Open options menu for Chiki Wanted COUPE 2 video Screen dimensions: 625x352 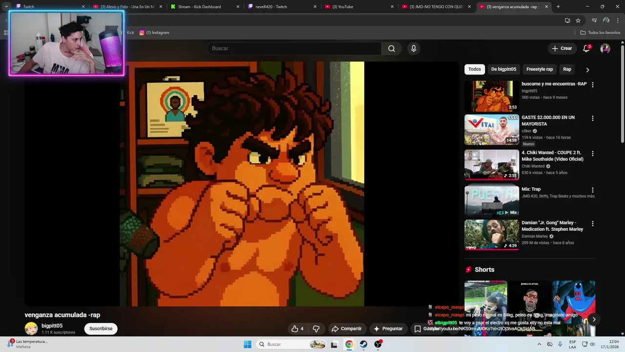[593, 154]
